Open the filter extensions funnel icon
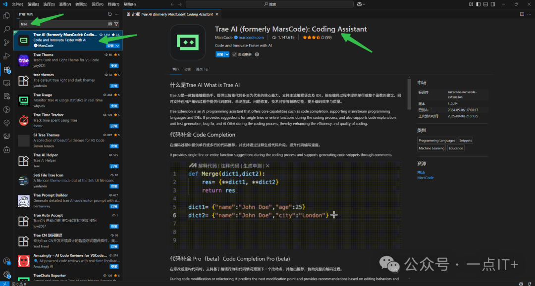 pyautogui.click(x=116, y=24)
